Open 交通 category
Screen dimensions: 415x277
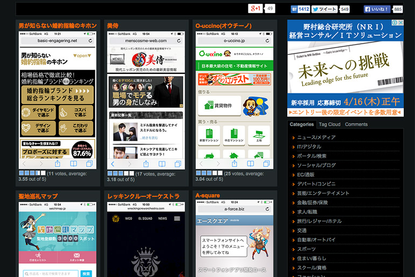(x=302, y=231)
